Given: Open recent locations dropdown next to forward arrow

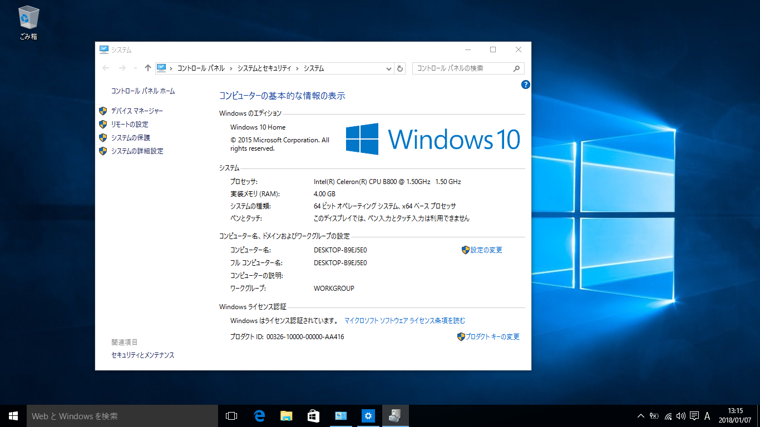Looking at the screenshot, I should 135,68.
